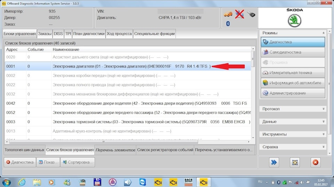Image resolution: width=334 pixels, height=187 pixels.
Task: Open the Windows Start menu
Action: [x=6, y=182]
